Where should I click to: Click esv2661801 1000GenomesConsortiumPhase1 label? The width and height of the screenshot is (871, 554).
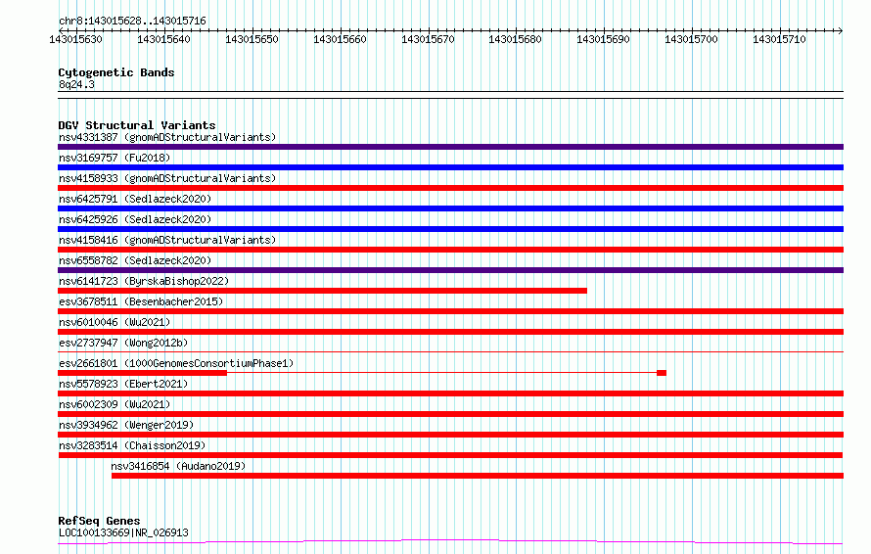pos(176,363)
